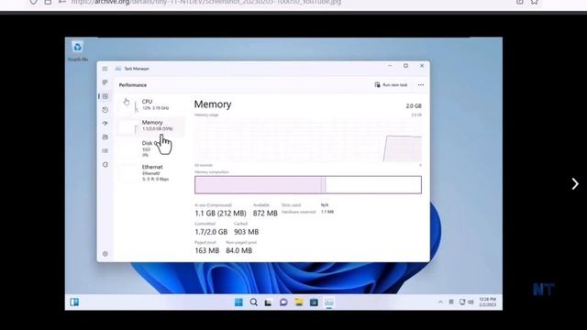Click the archive.org URL in address bar
The image size is (587, 330).
click(x=205, y=2)
